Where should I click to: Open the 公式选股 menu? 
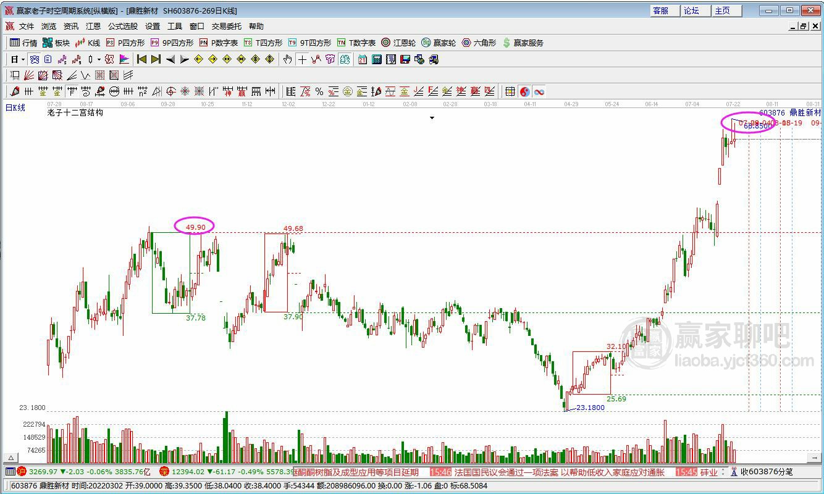(x=123, y=27)
